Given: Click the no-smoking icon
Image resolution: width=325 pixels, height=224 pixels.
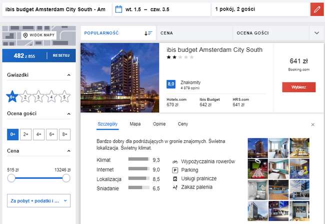Looking at the screenshot, I should coord(175,188).
